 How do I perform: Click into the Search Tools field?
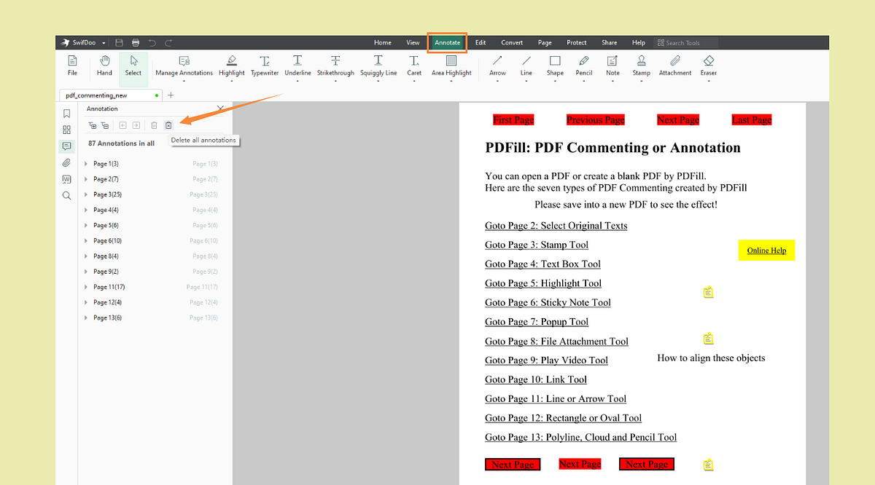coord(687,43)
